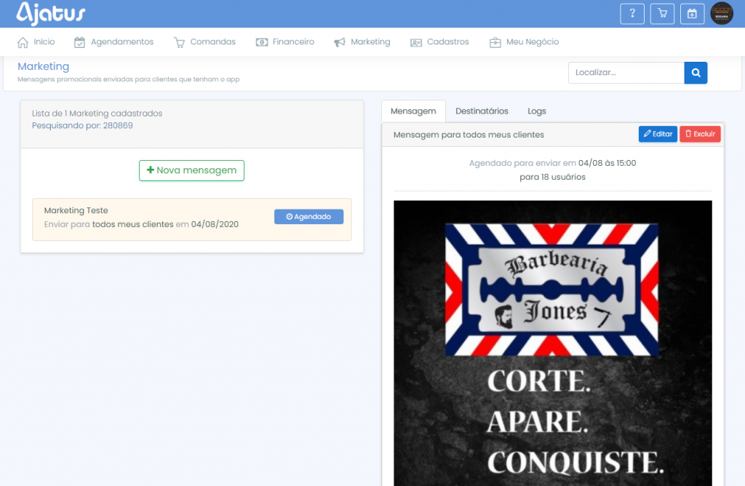Click the page subtitle 'Mensagens promocionais enviadas...'

(128, 79)
